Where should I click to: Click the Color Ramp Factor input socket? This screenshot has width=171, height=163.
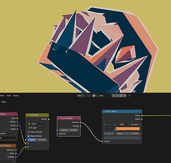tap(102, 141)
